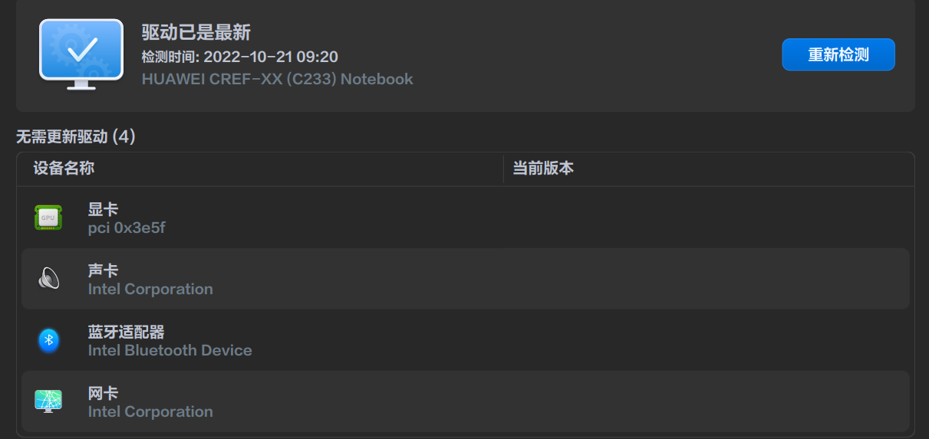Select the 显卡 device name
Viewport: 929px width, 439px height.
tap(103, 209)
